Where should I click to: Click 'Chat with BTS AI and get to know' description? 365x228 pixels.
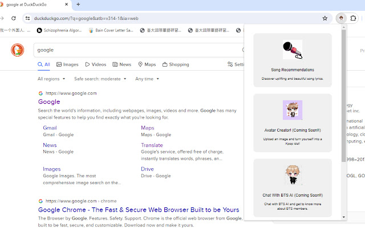[293, 206]
